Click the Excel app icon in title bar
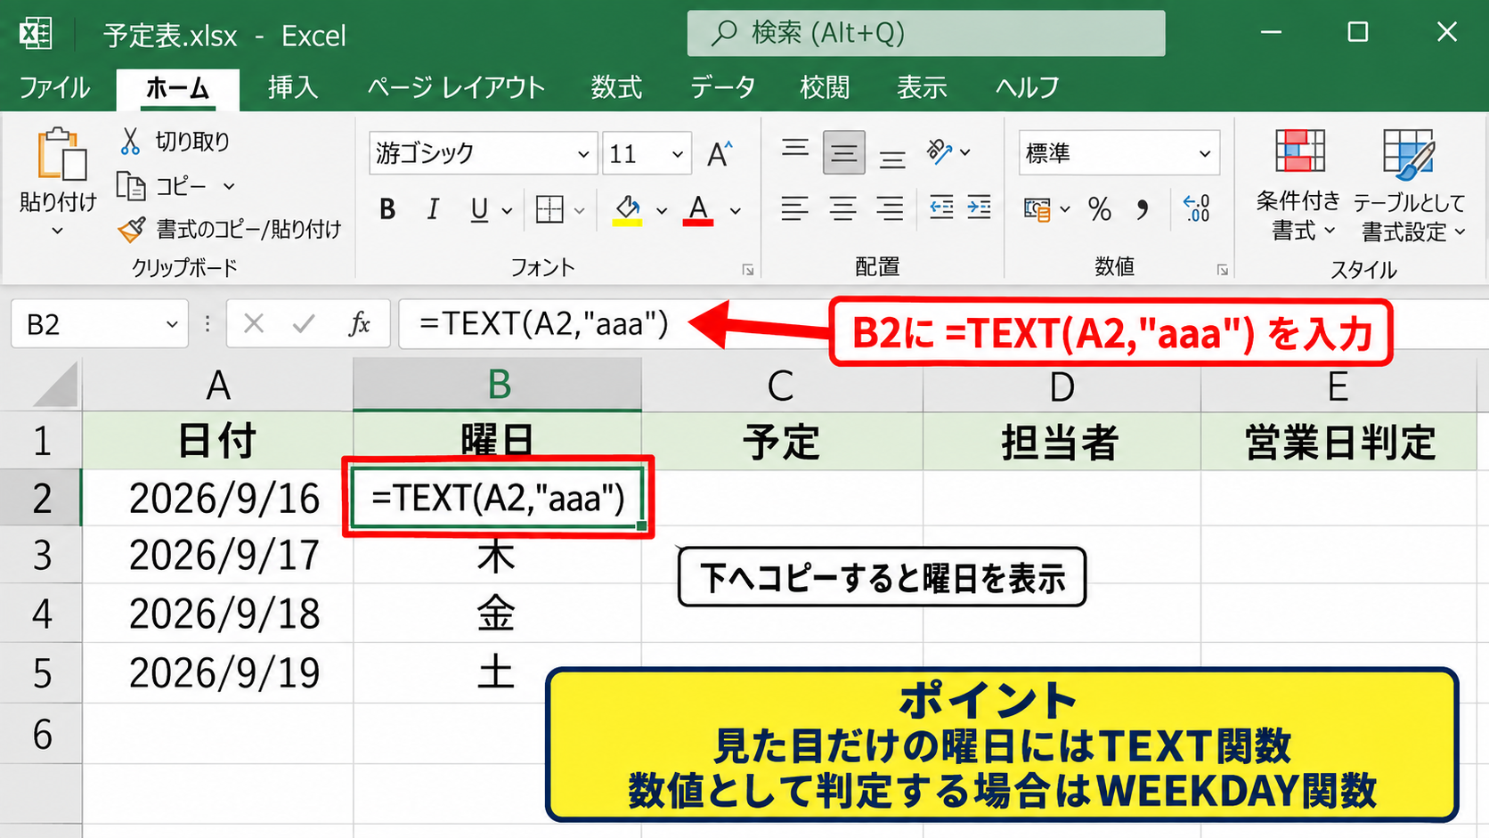 click(x=36, y=34)
